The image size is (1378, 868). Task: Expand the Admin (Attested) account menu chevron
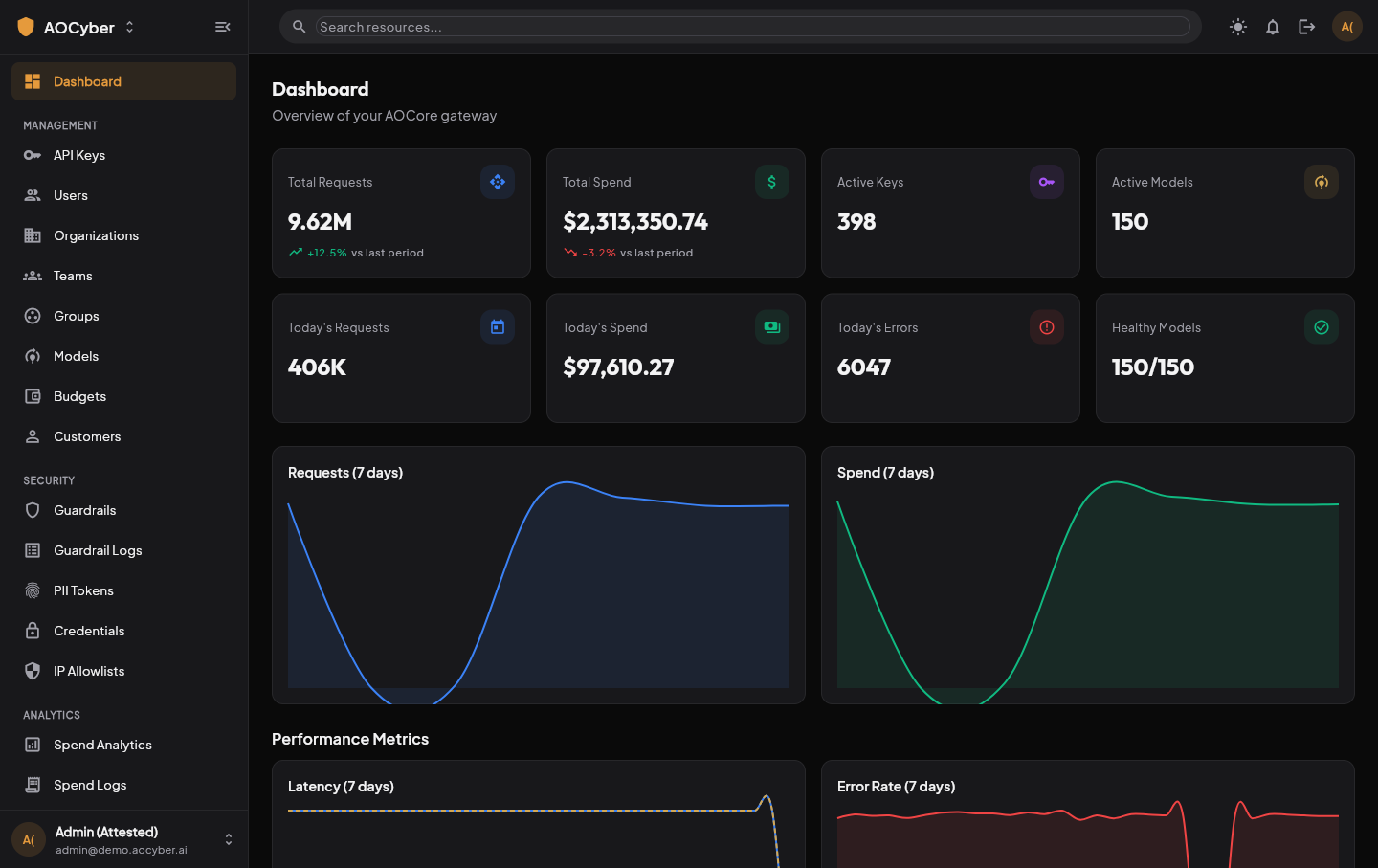[x=229, y=839]
